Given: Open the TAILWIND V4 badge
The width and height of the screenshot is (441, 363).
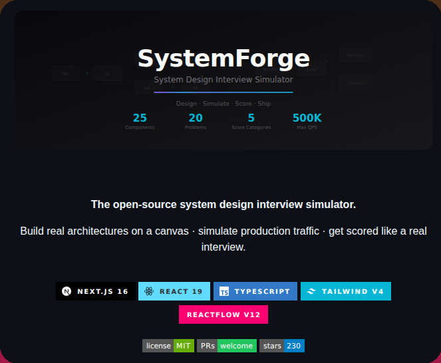Looking at the screenshot, I should pyautogui.click(x=346, y=291).
